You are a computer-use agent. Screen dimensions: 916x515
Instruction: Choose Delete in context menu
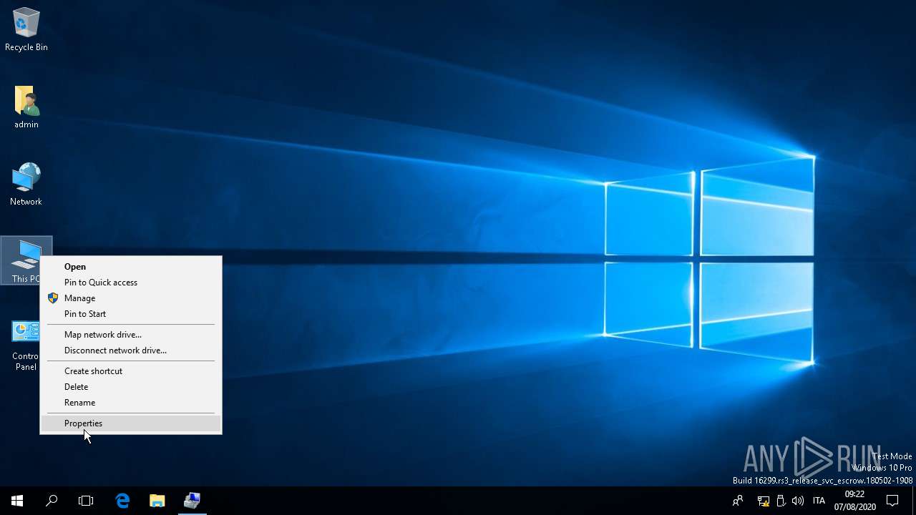131,387
